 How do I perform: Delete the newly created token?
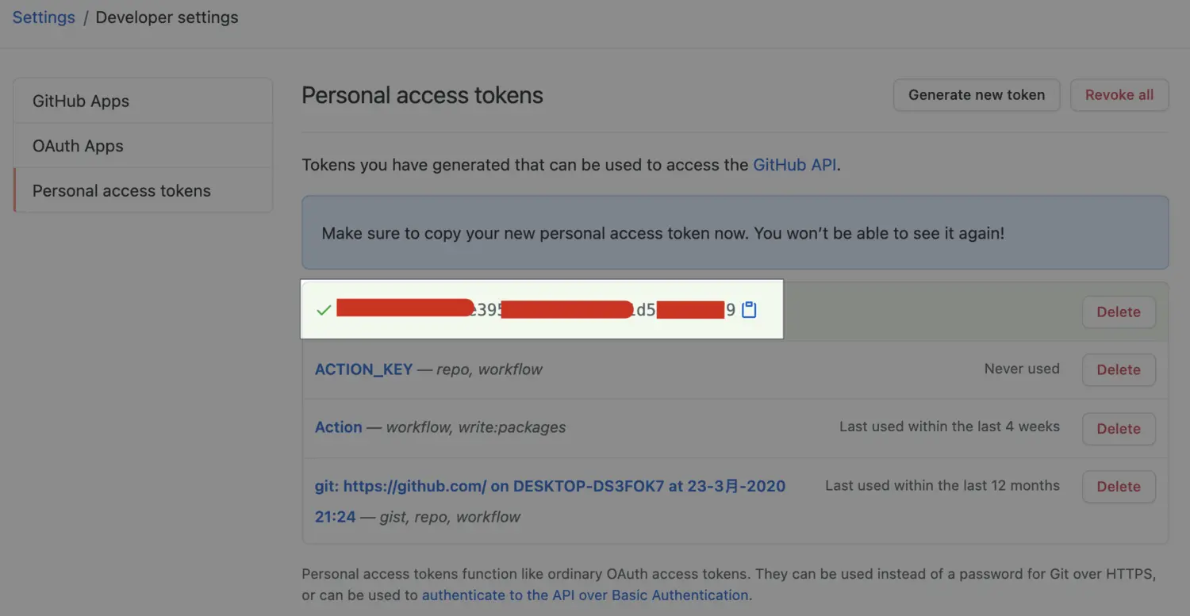(x=1118, y=312)
